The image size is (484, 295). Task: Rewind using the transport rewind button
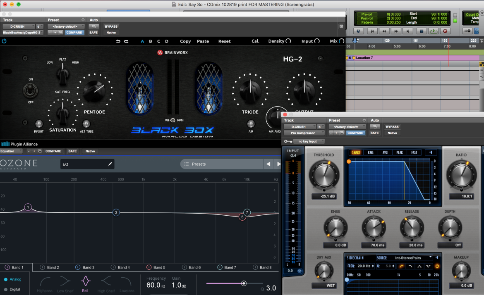384,31
